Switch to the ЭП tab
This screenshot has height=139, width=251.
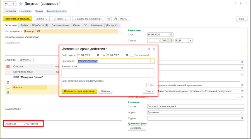pos(86,25)
